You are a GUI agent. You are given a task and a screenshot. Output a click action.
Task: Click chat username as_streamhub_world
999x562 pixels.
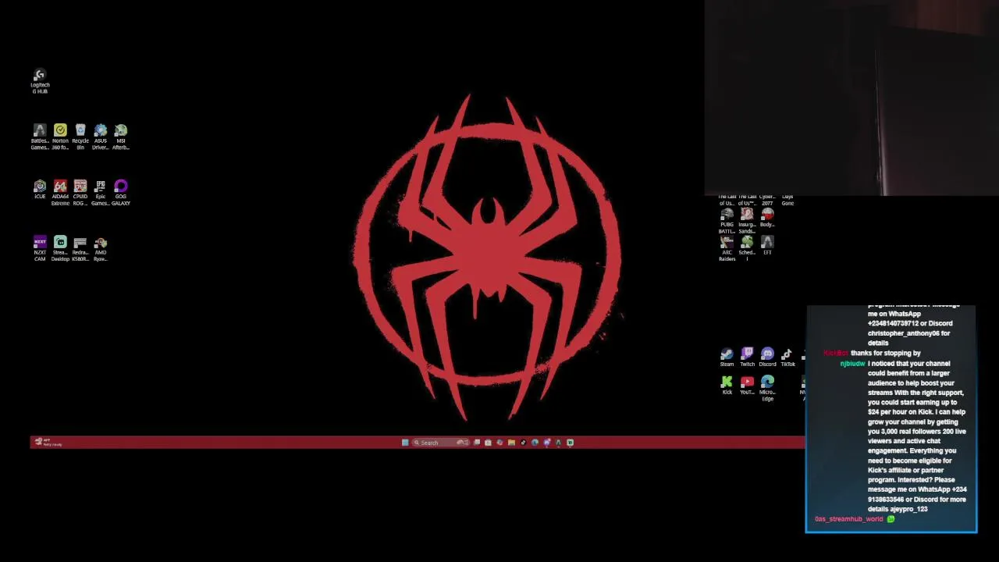[x=848, y=519]
